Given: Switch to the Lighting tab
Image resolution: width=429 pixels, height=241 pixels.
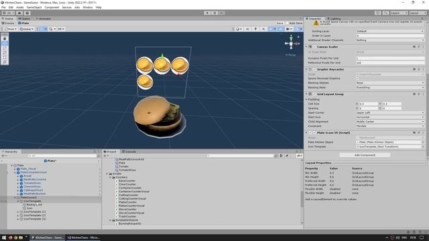Looking at the screenshot, I should pos(334,19).
